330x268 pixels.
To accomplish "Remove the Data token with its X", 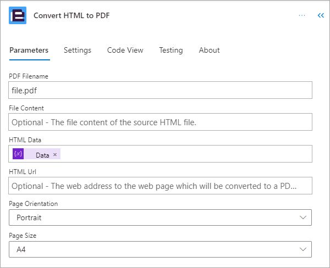I will point(55,154).
